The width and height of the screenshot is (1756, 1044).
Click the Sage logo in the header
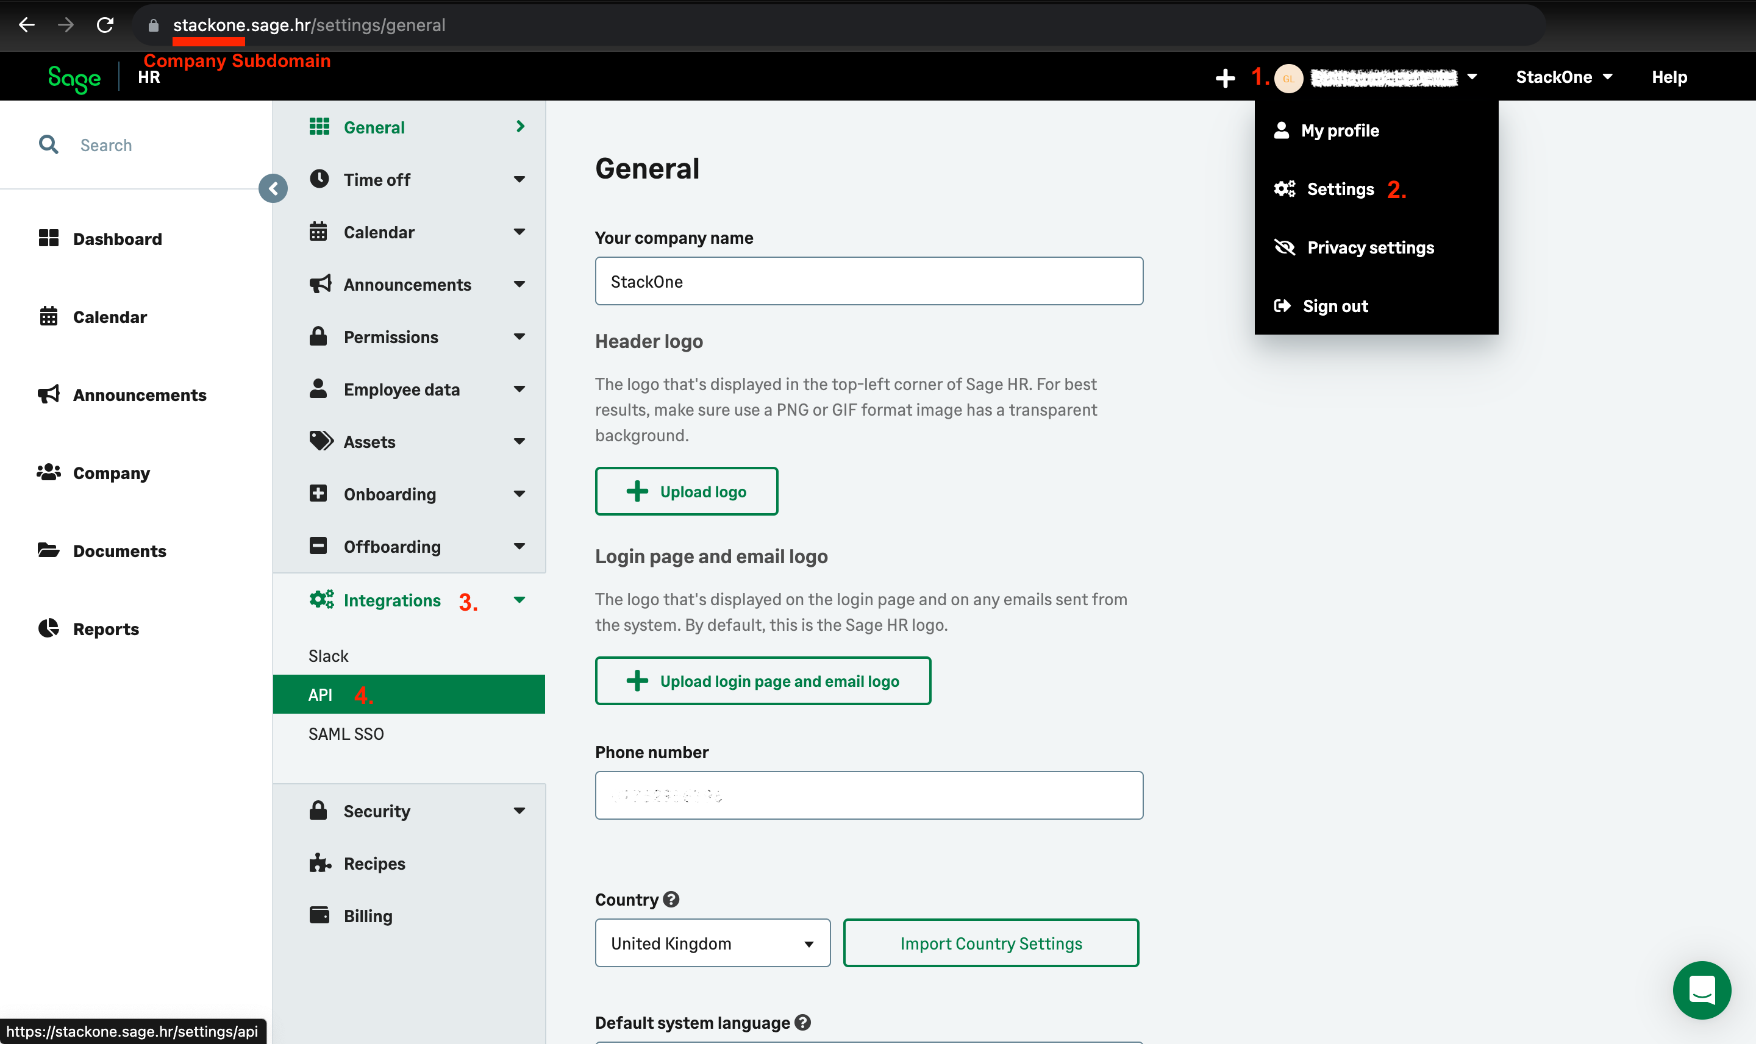(73, 77)
